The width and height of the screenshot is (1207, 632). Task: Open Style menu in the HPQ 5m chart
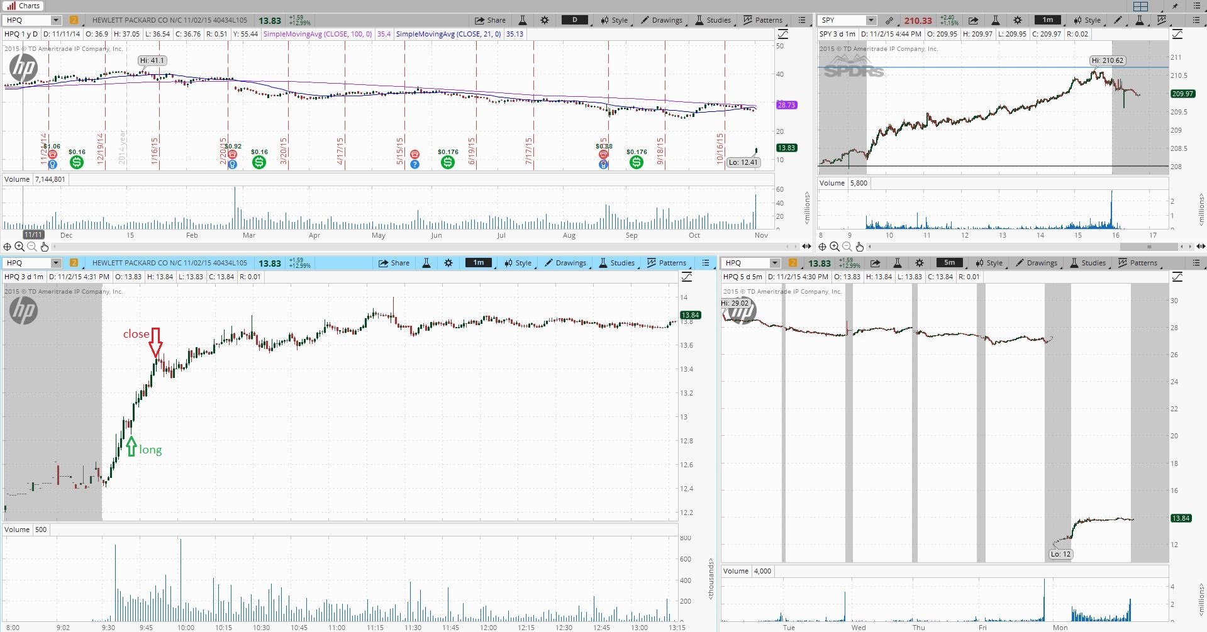[989, 263]
